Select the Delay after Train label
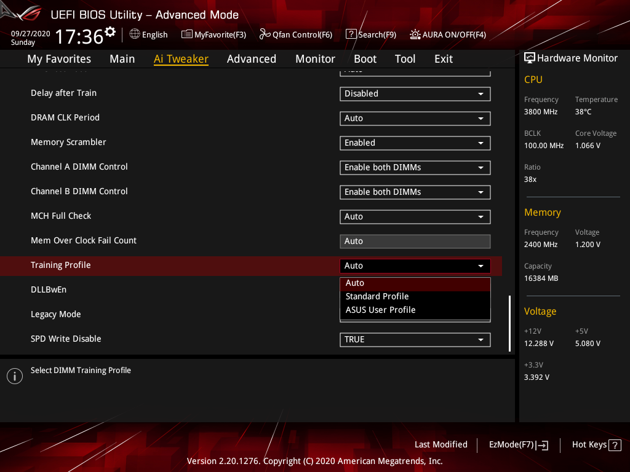This screenshot has height=472, width=630. tap(63, 93)
